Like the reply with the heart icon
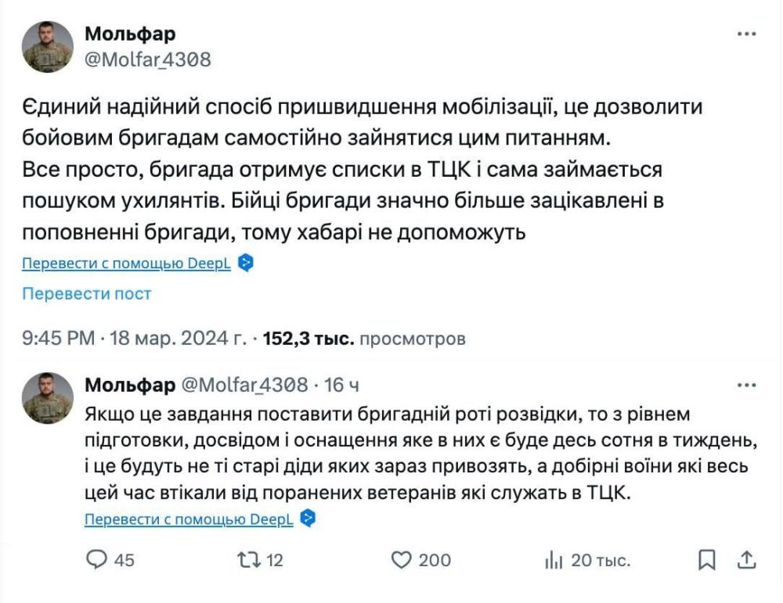Image resolution: width=783 pixels, height=603 pixels. pos(401,560)
